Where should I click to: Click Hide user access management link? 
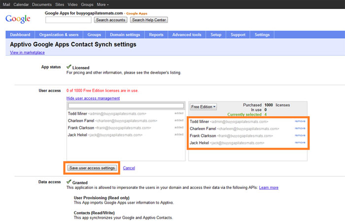pyautogui.click(x=93, y=98)
